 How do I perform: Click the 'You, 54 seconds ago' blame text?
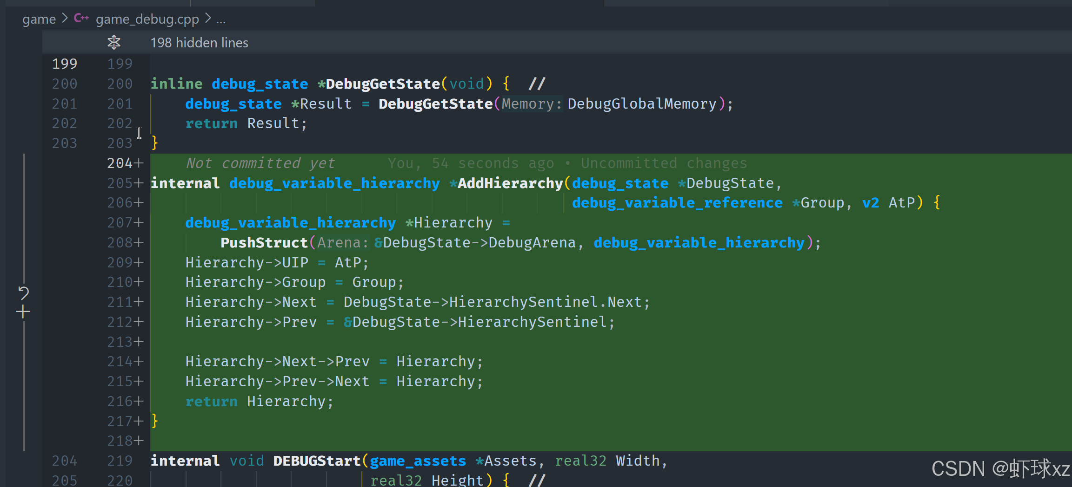471,163
